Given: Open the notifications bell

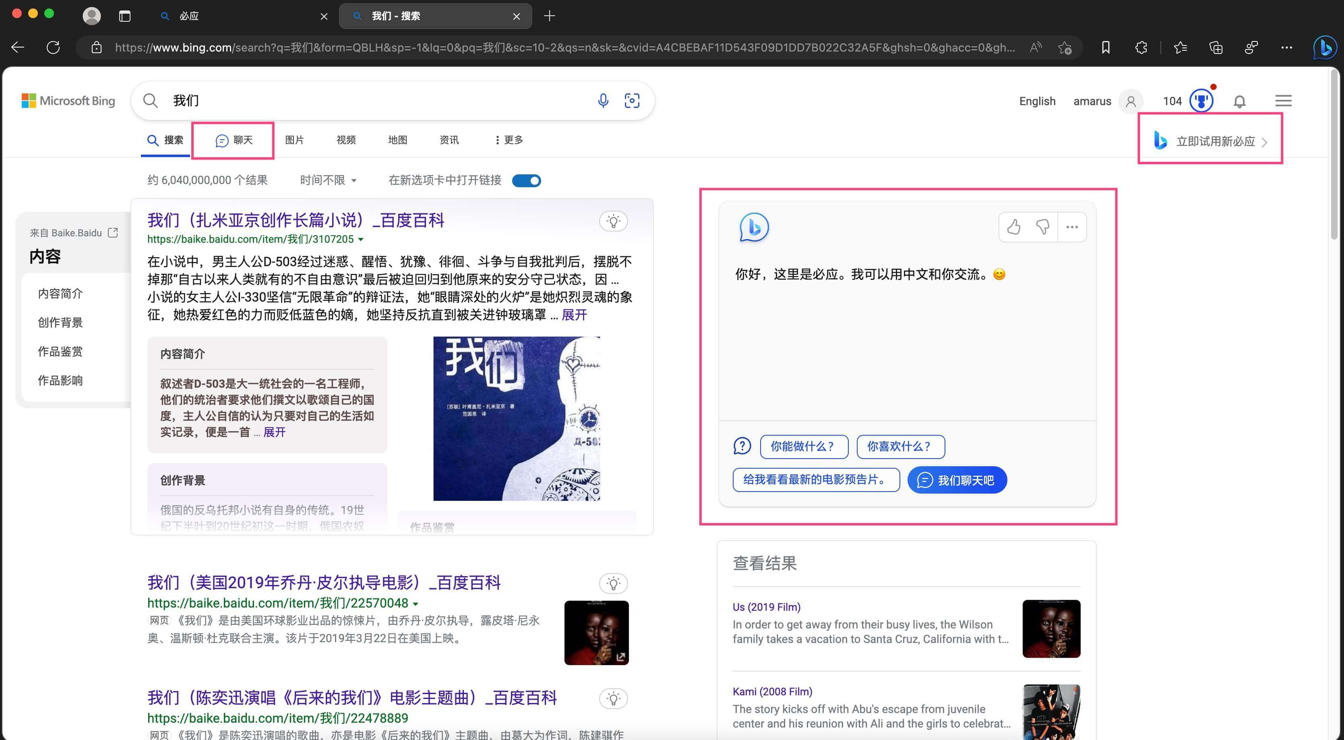Looking at the screenshot, I should pos(1240,101).
